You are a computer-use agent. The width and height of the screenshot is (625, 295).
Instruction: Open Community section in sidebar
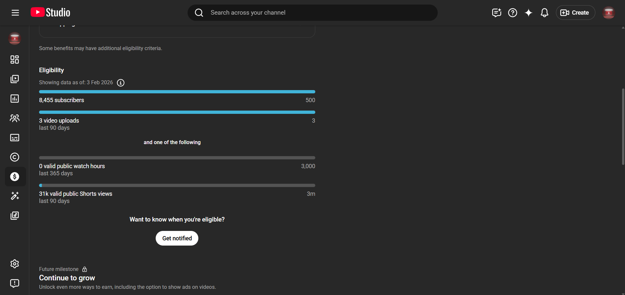[x=15, y=118]
